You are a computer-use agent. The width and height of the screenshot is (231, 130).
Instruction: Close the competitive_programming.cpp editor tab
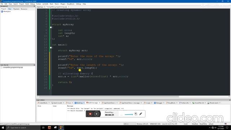pos(69,7)
